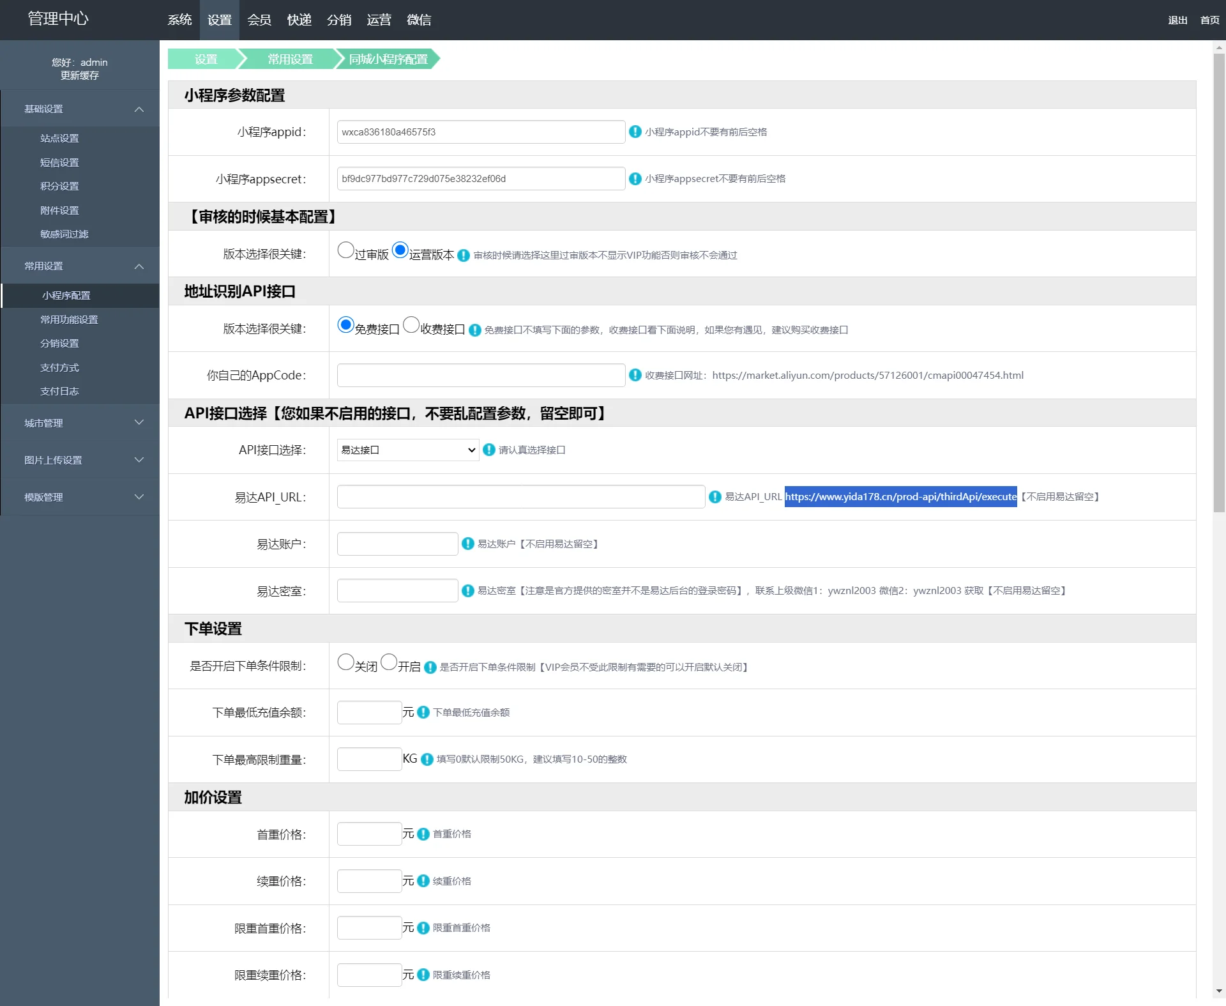Select the 收费接口 radio option
The image size is (1226, 1006).
tap(411, 324)
